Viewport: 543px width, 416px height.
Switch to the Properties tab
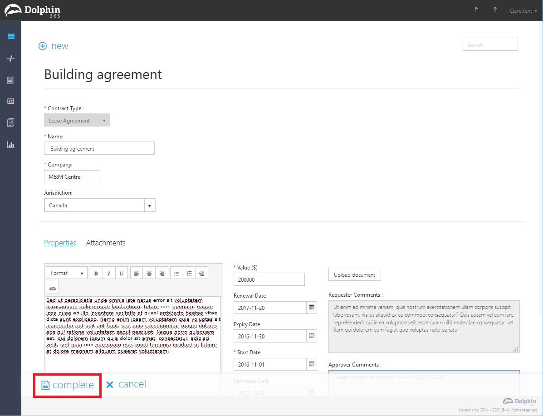[60, 243]
